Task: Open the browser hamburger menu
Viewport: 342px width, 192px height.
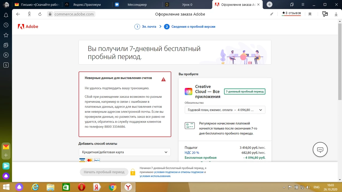Action: point(303,5)
